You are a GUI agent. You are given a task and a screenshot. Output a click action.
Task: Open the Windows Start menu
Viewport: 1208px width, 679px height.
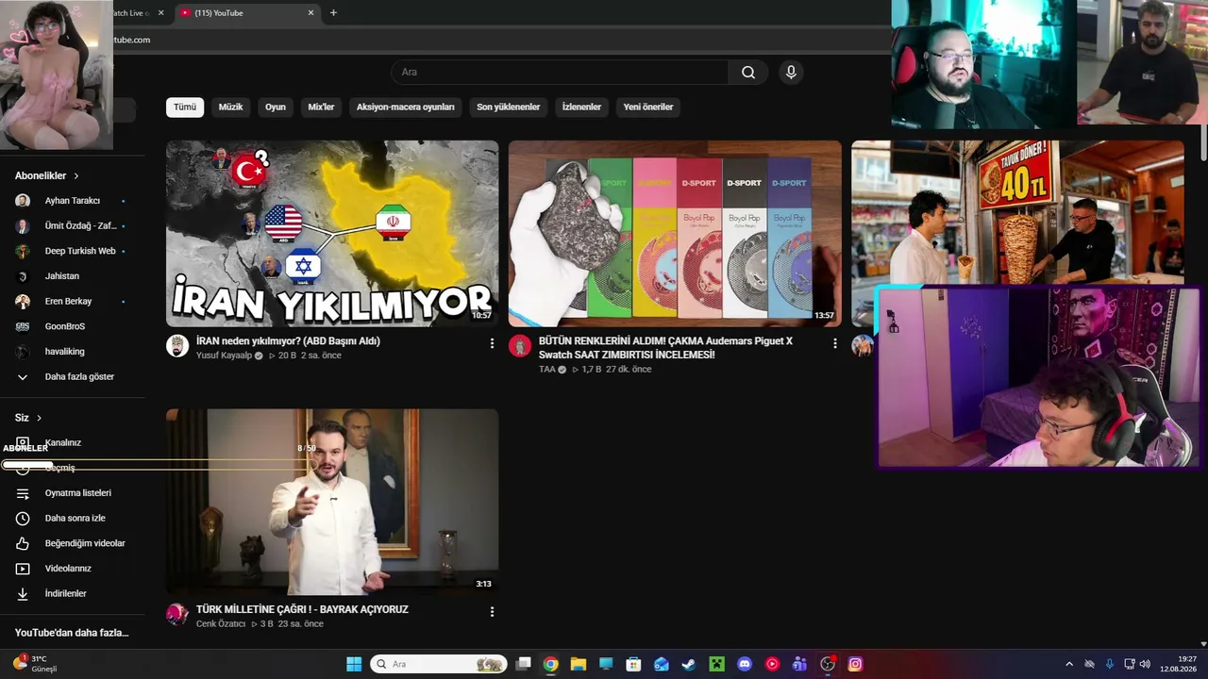point(354,664)
